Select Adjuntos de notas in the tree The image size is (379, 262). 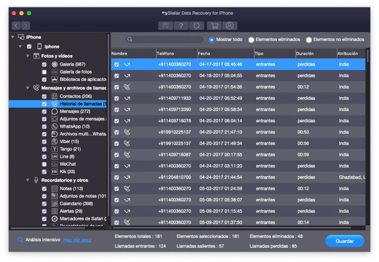click(x=83, y=196)
